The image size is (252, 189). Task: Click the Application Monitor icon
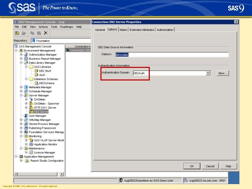pyautogui.click(x=31, y=144)
